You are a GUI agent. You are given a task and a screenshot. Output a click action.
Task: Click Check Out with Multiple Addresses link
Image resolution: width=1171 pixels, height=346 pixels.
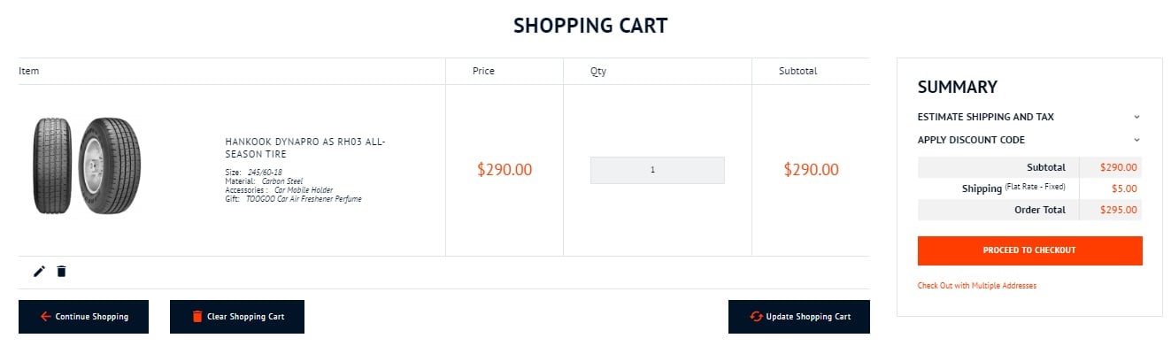tap(977, 286)
